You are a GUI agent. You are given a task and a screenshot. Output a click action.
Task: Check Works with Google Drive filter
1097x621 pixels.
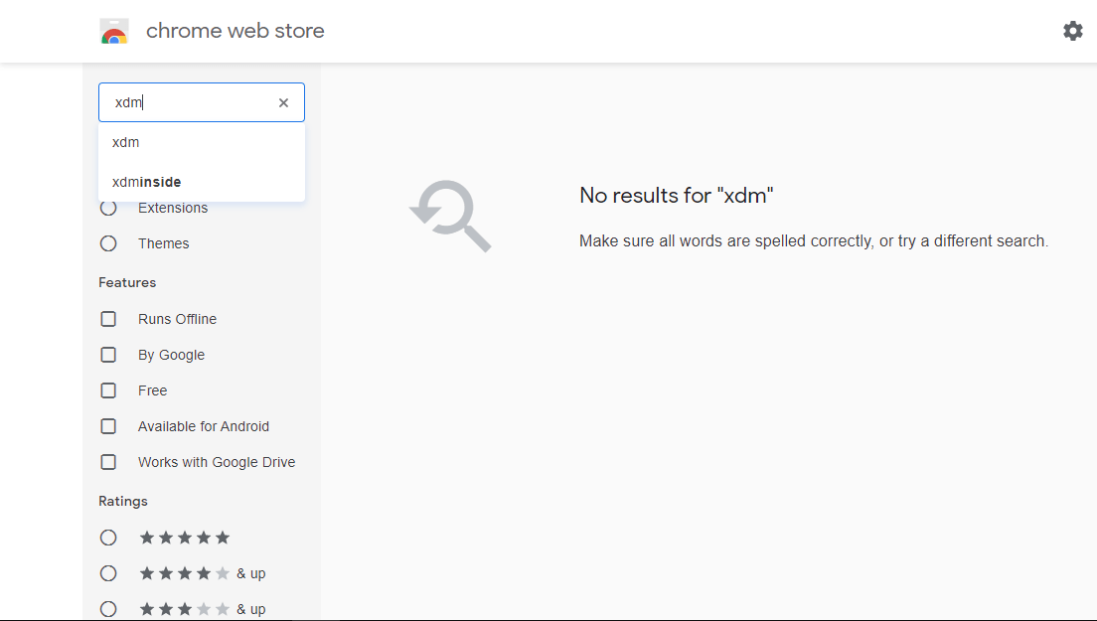tap(108, 462)
